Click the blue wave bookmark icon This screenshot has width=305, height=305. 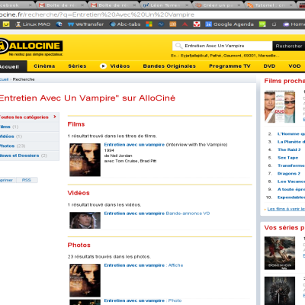point(161,24)
